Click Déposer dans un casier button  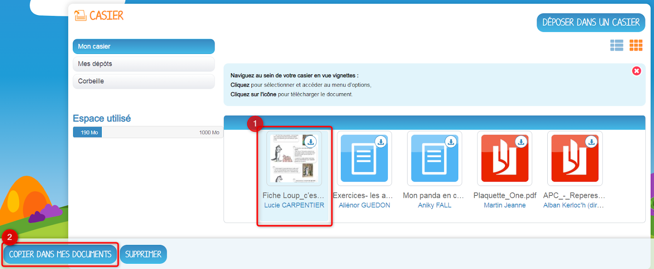tap(591, 22)
